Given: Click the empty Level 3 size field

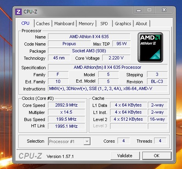Looking at the screenshot, I should click(129, 126).
